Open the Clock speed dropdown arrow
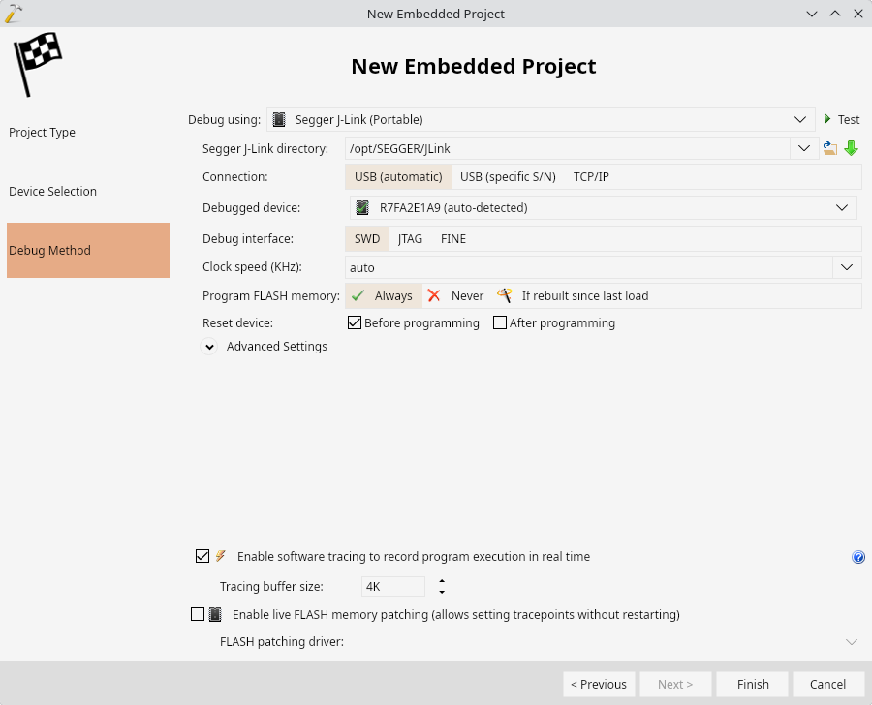This screenshot has height=705, width=872. point(847,267)
